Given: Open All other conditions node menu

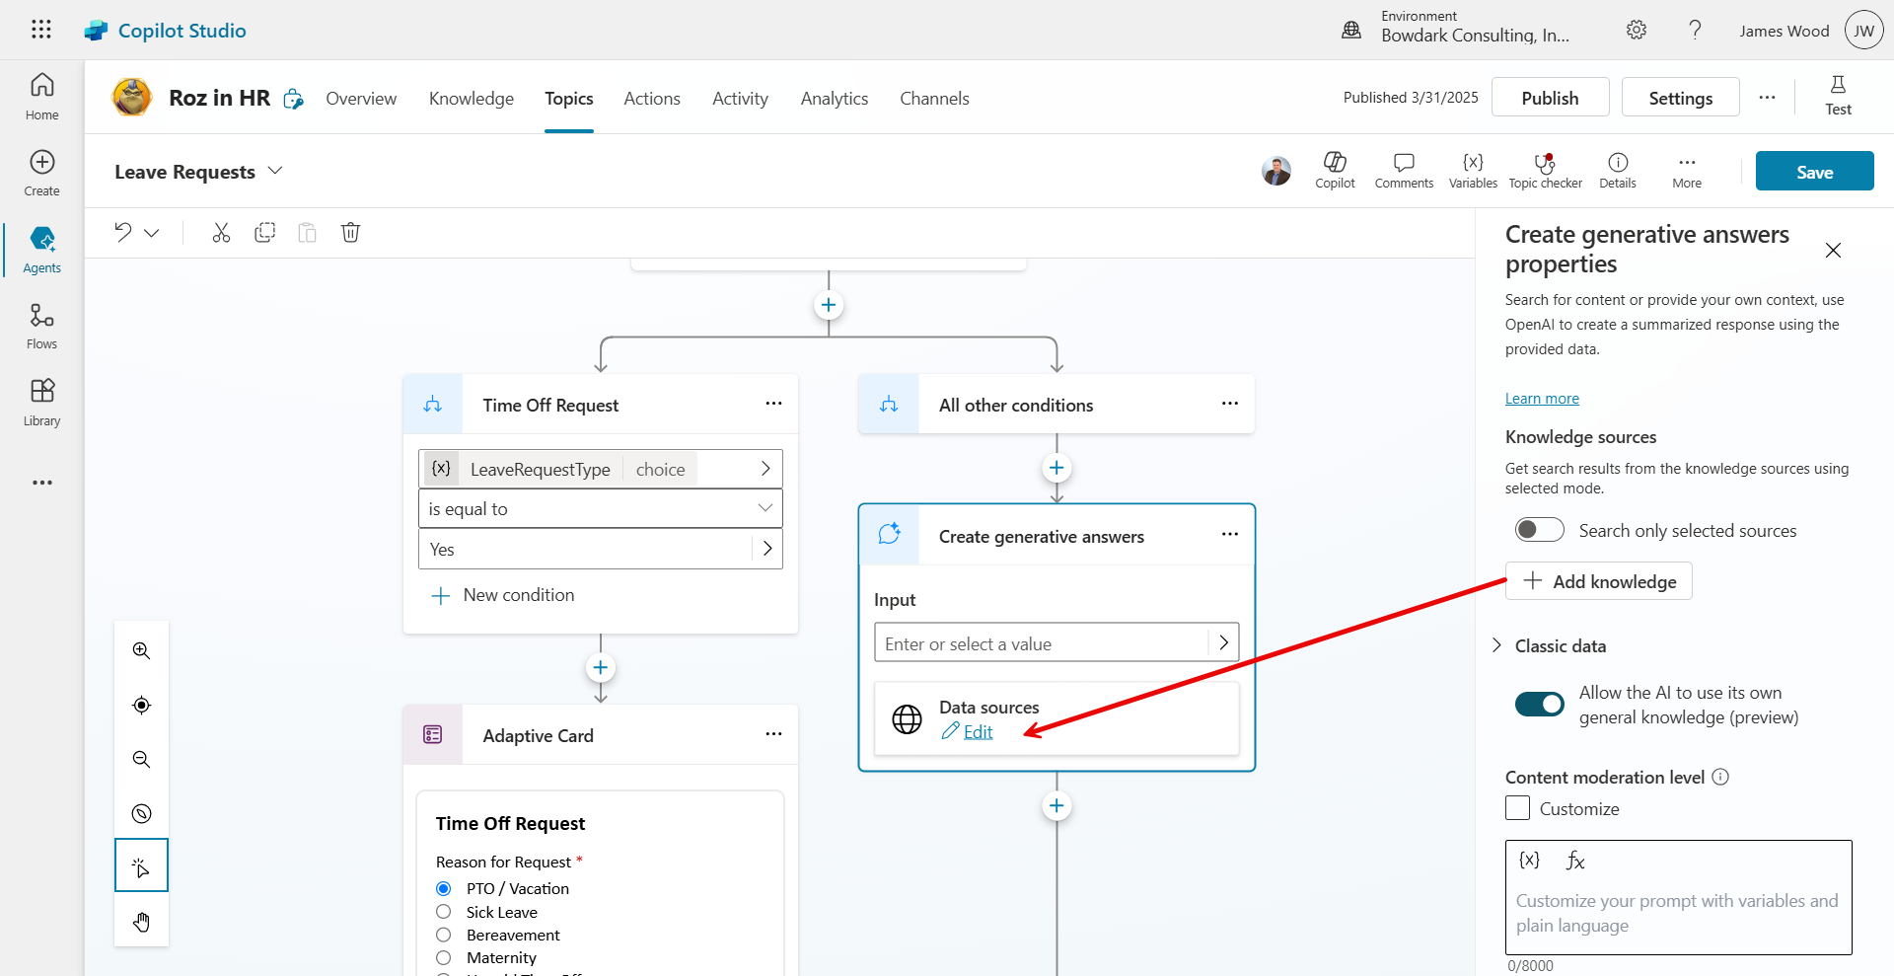Looking at the screenshot, I should point(1229,403).
